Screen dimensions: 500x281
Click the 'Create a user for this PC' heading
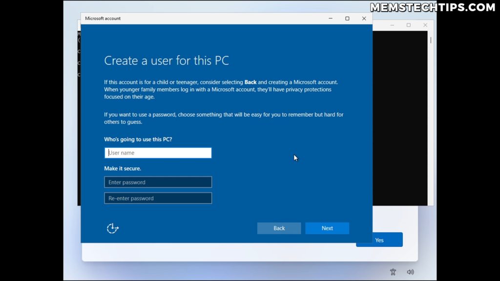pos(167,60)
